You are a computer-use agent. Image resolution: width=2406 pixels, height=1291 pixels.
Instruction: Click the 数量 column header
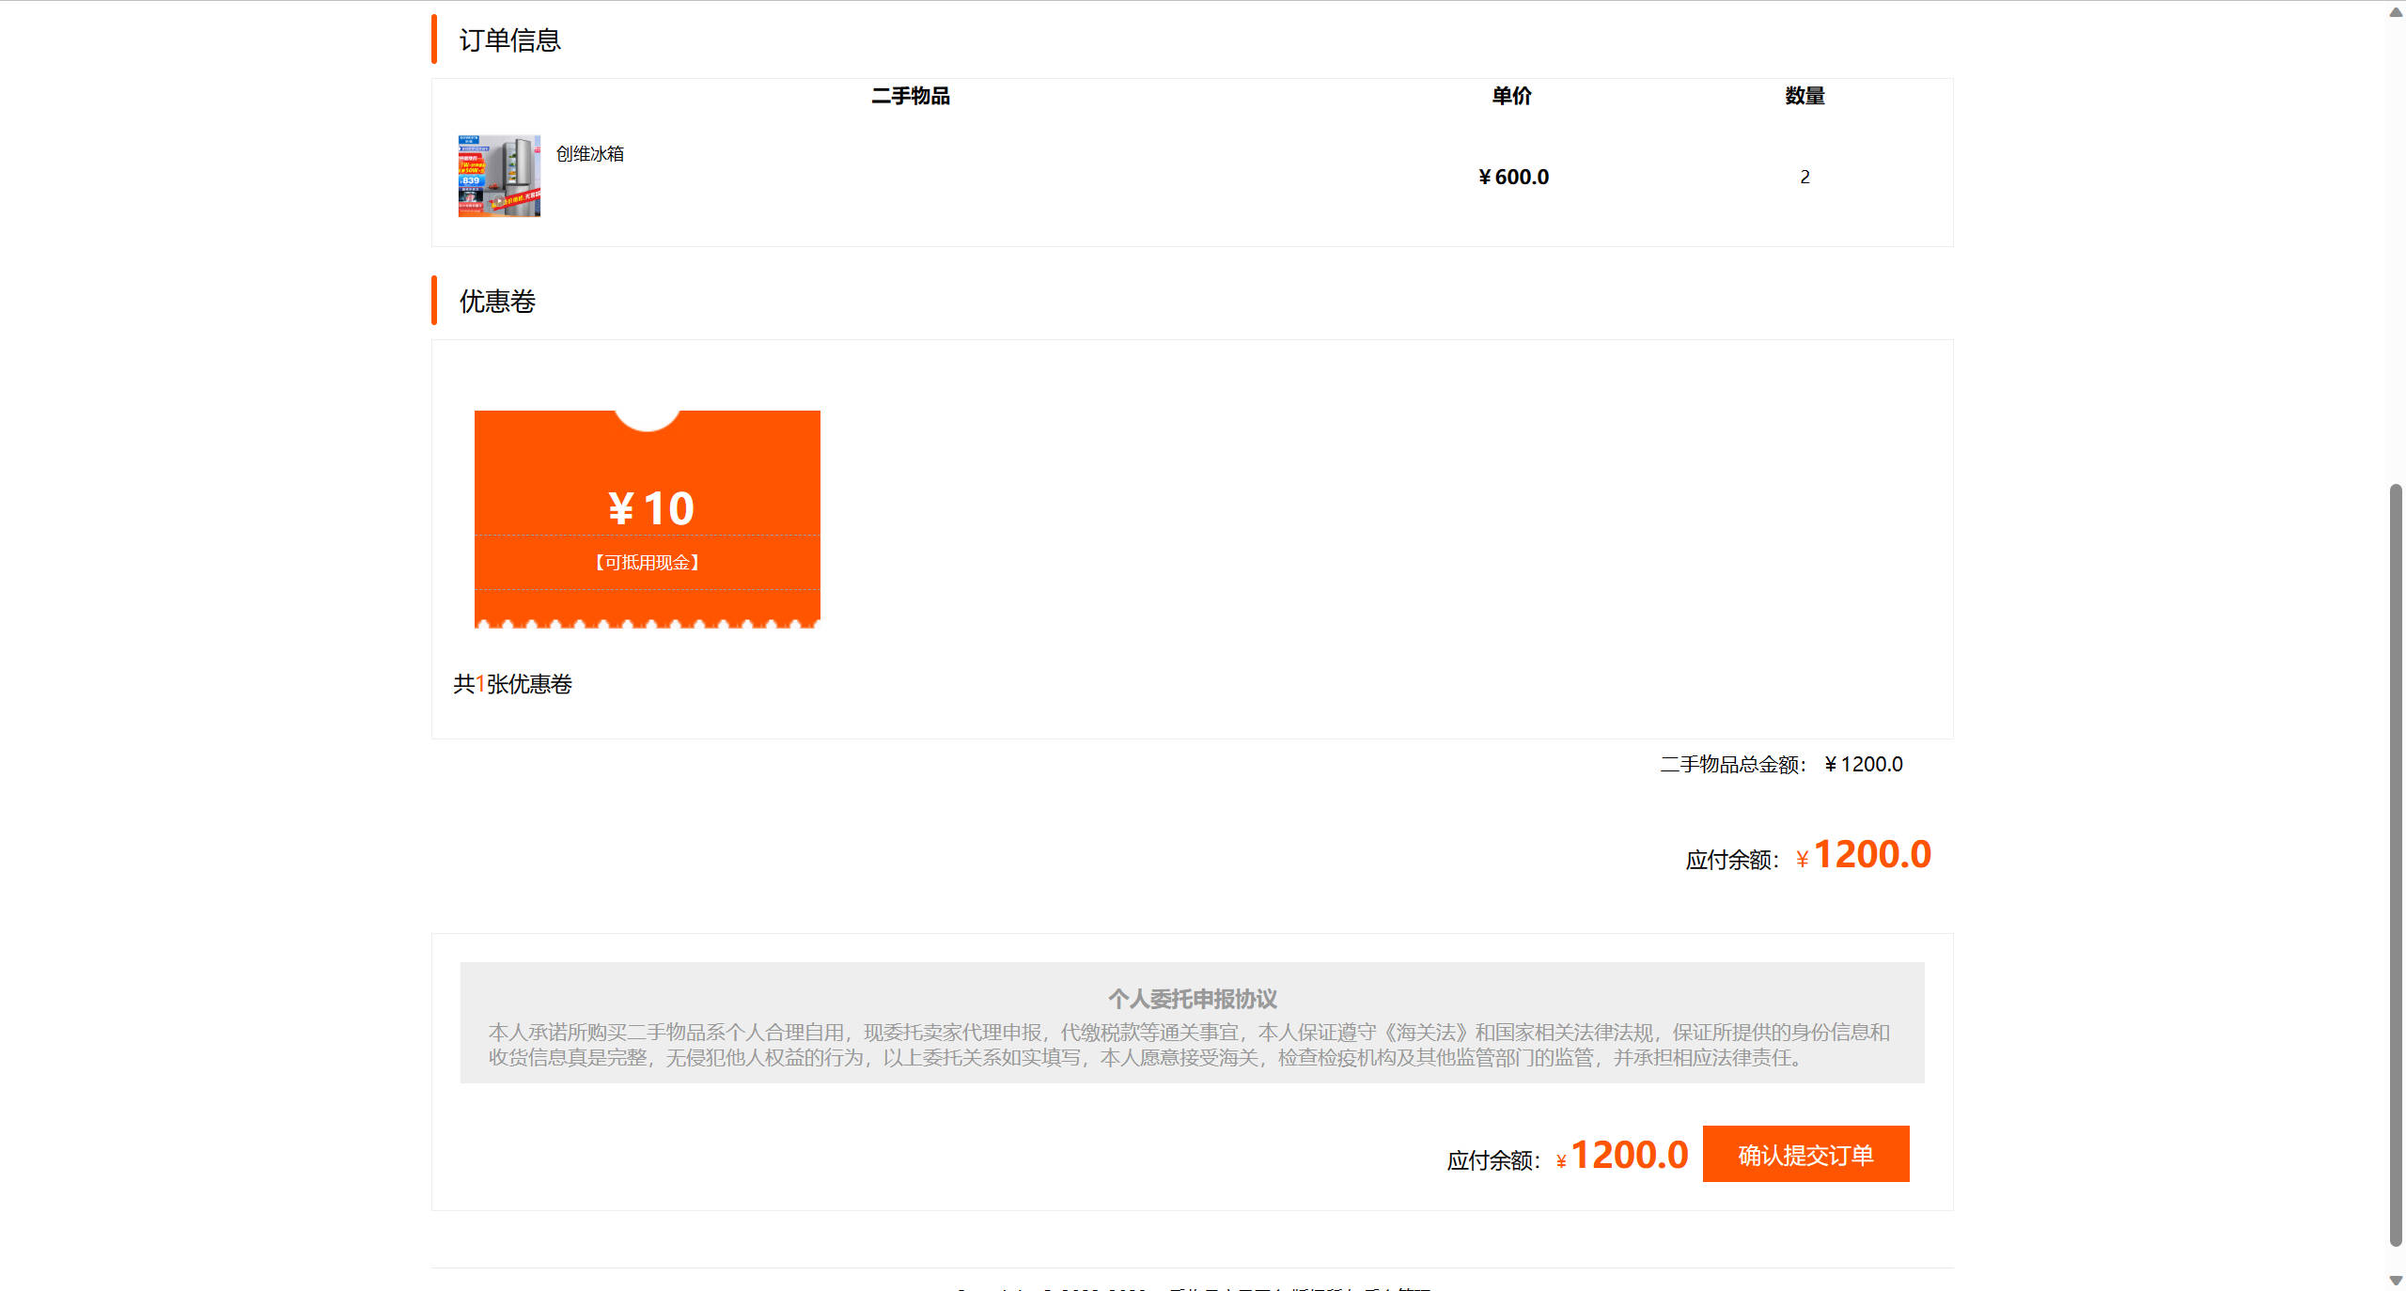(1804, 96)
